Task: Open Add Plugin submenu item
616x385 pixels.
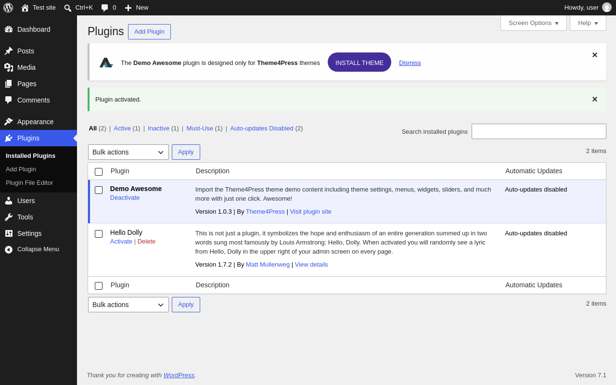Action: (21, 169)
